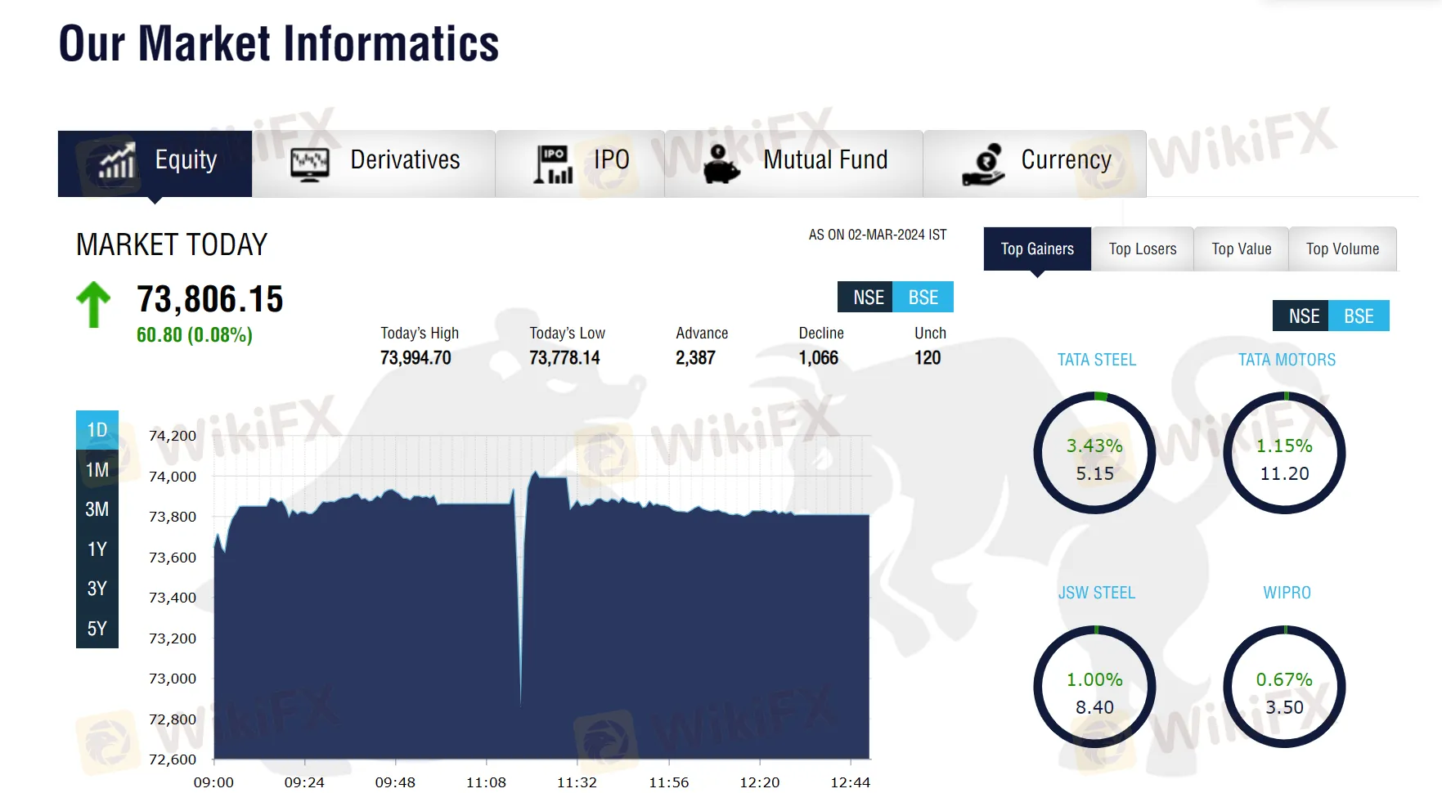Click the Currency hand coin icon

(984, 164)
